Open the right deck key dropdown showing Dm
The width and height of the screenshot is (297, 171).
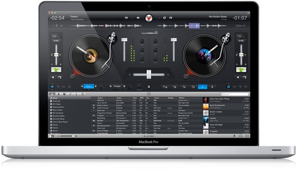point(240,26)
